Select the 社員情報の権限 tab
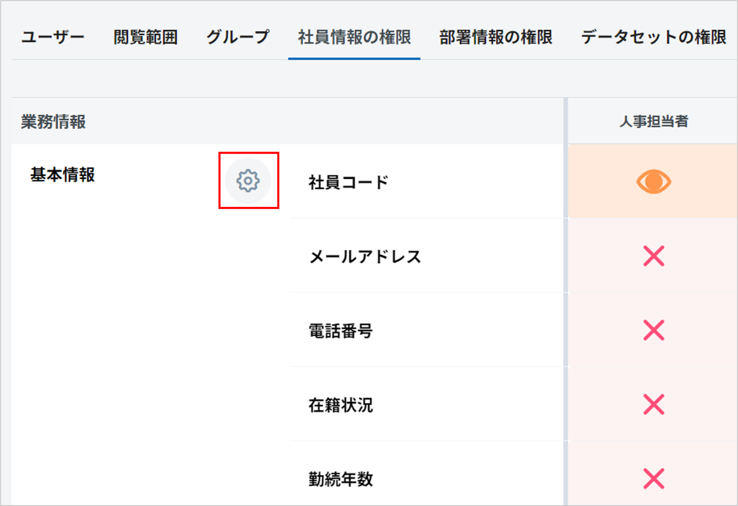Image resolution: width=738 pixels, height=506 pixels. click(x=354, y=37)
